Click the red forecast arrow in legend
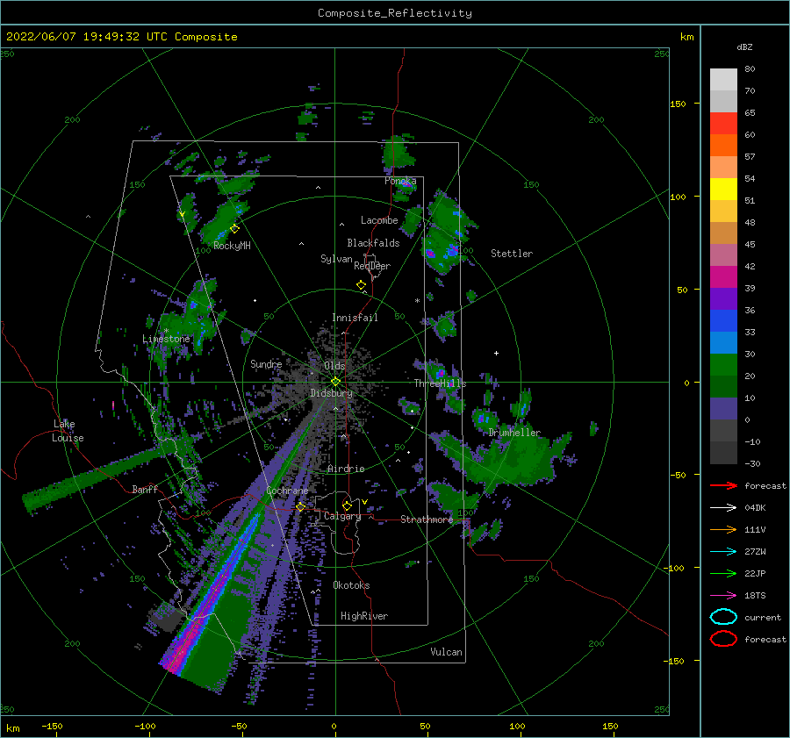 (x=723, y=485)
